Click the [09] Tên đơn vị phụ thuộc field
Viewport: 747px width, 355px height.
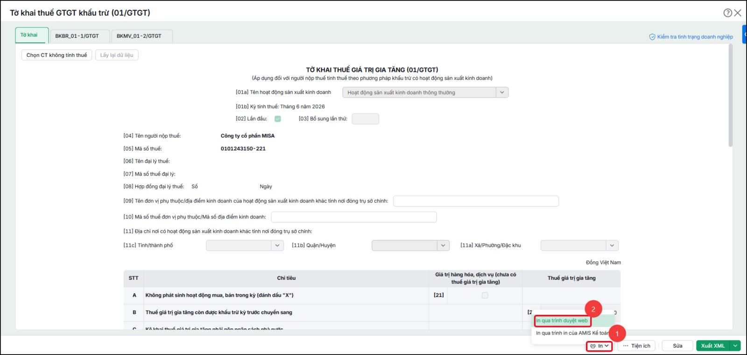click(x=476, y=201)
